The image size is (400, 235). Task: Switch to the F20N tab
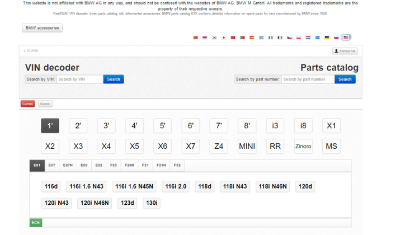click(129, 166)
